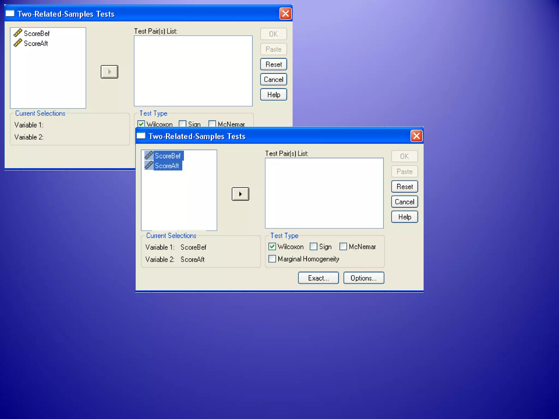Click window icon in back dialog title bar

click(10, 13)
